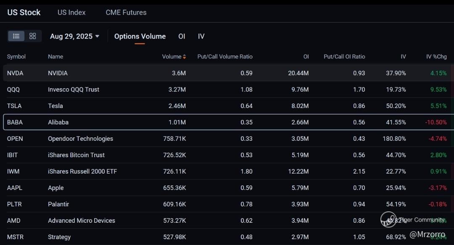
Task: Open the US Index tab
Action: (x=71, y=13)
